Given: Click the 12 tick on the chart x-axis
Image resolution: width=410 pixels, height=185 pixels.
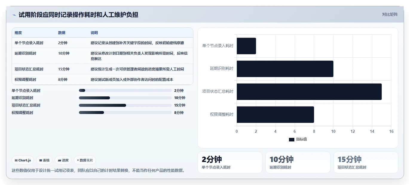Looking at the screenshot, I should (353, 132).
